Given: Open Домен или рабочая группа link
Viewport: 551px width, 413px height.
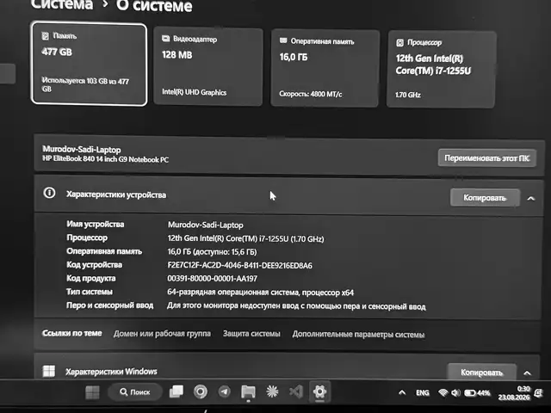Looking at the screenshot, I should coord(162,334).
